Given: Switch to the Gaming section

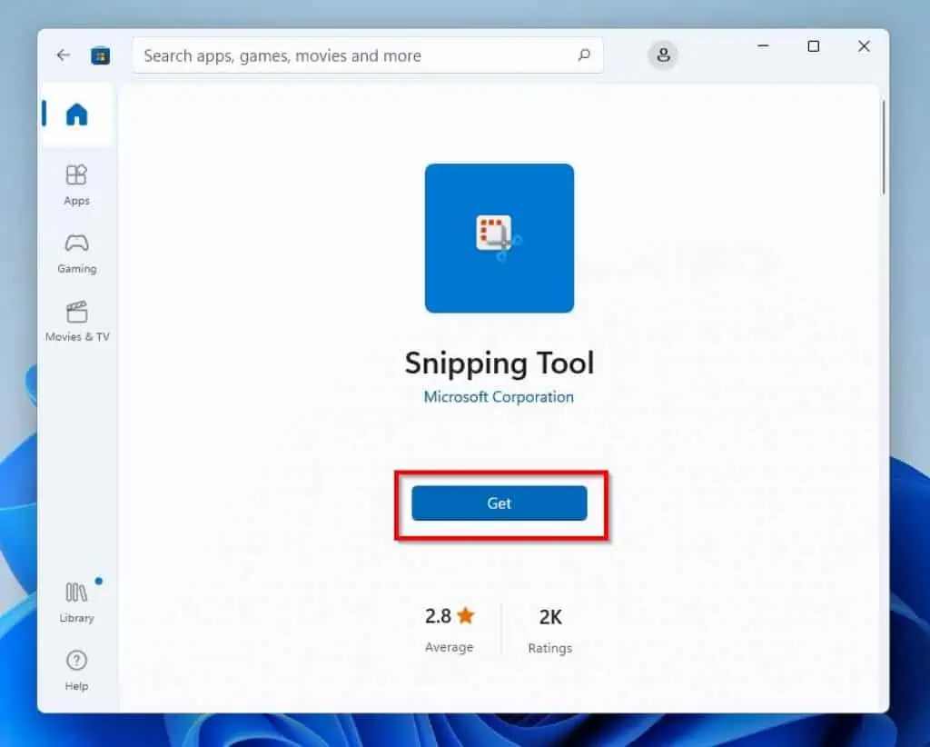Looking at the screenshot, I should tap(76, 244).
